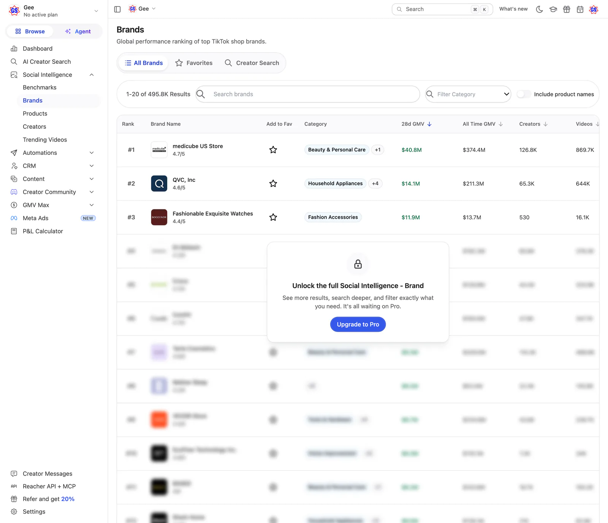Click the global Search box in header

(442, 9)
